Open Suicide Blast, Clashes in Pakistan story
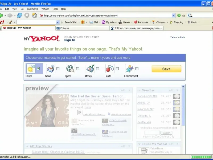This screenshot has width=213, height=160. pyautogui.click(x=58, y=152)
